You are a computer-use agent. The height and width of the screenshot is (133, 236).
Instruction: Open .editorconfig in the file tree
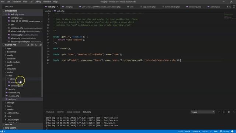click(13, 113)
